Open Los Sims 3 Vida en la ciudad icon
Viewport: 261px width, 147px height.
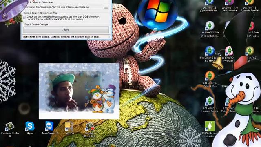click(x=210, y=29)
